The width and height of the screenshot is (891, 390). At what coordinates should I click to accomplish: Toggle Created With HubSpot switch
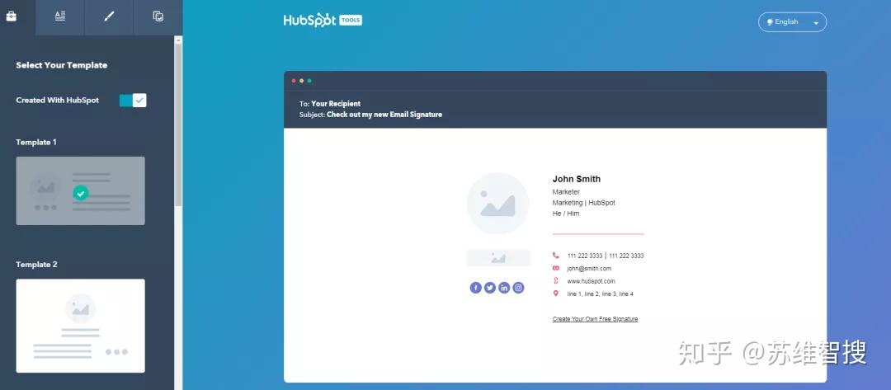pos(133,101)
